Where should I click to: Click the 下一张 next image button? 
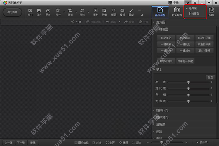pyautogui.click(x=21, y=142)
